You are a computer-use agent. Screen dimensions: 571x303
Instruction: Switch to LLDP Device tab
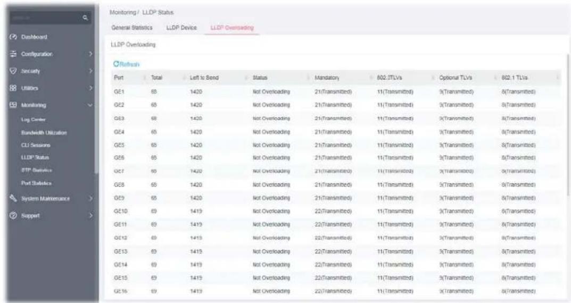(x=181, y=28)
